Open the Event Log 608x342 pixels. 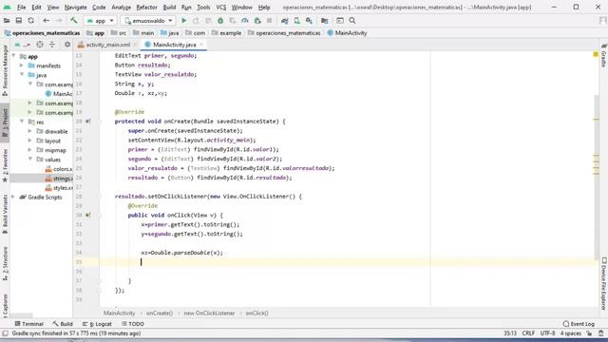click(579, 324)
